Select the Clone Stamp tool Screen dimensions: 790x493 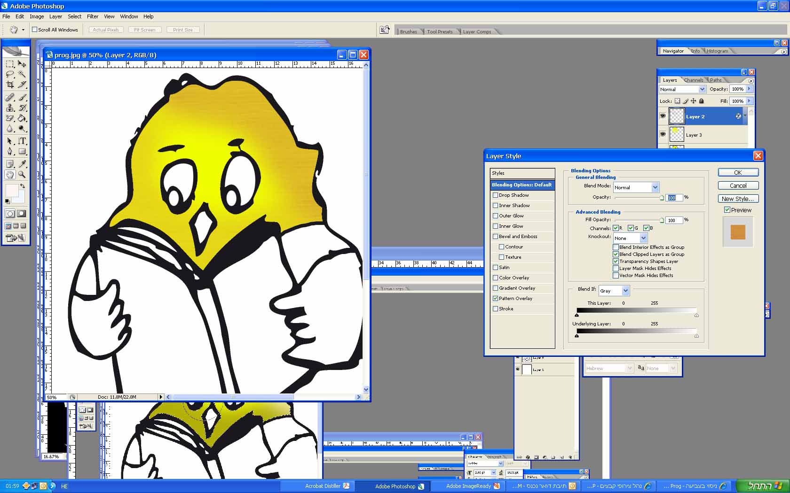pyautogui.click(x=10, y=108)
